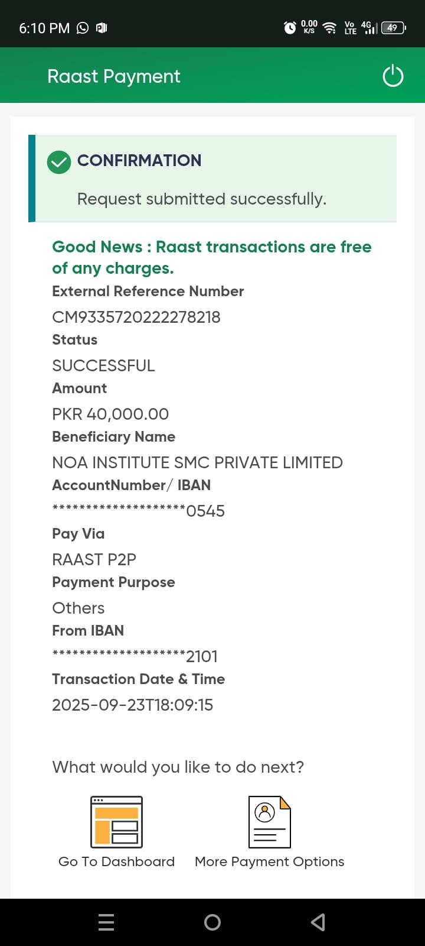Tap the battery level indicator

point(393,28)
